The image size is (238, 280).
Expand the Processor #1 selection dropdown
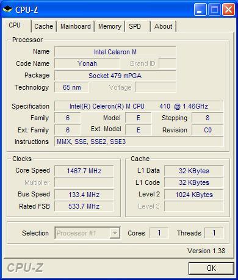click(115, 233)
